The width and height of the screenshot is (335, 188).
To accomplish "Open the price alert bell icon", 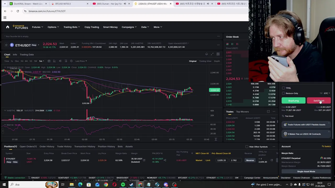I will click(x=206, y=54).
